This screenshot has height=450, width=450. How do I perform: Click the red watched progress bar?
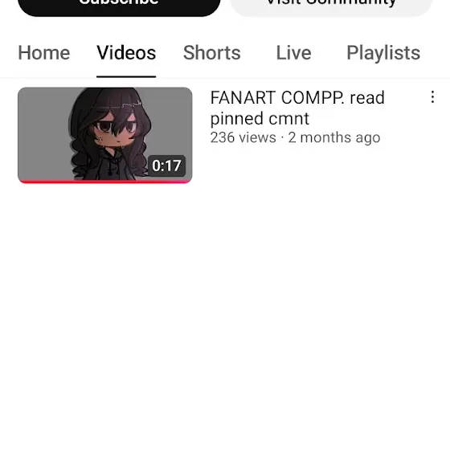click(105, 182)
